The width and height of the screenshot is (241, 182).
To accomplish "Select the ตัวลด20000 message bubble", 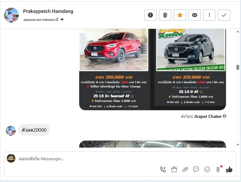I will tap(34, 130).
